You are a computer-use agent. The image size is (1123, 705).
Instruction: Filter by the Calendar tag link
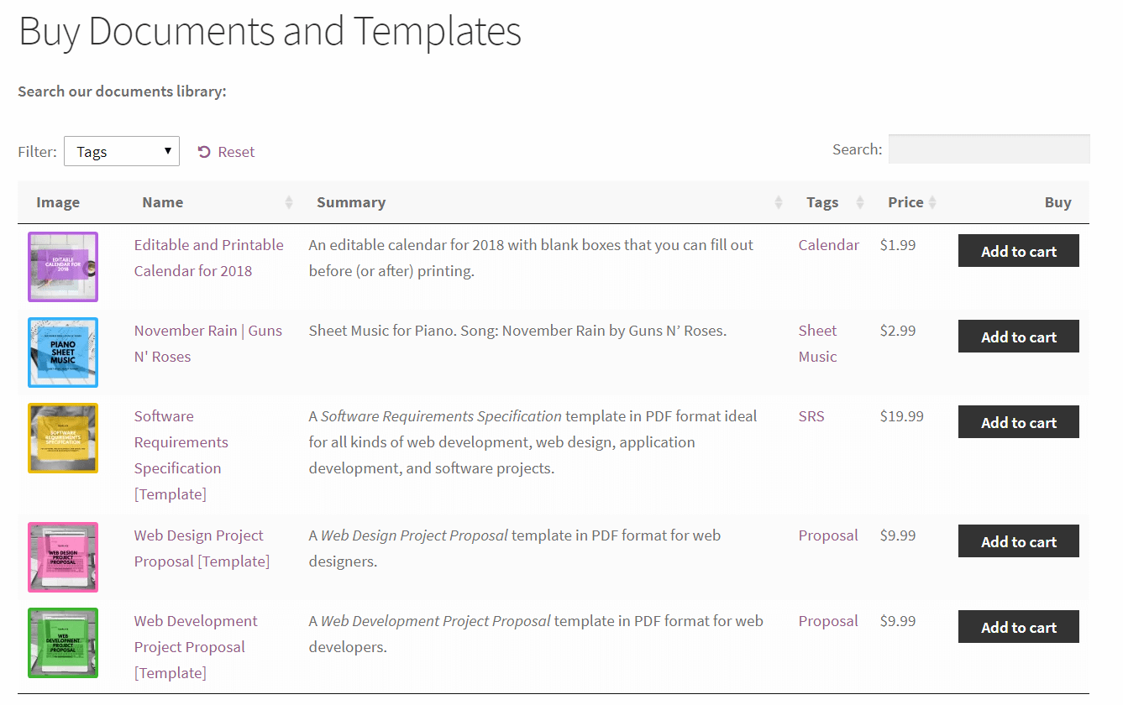pos(828,245)
